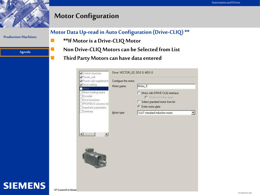Image resolution: width=260 pixels, height=195 pixels.
Task: Select Drive functions entry in list
Action: click(91, 100)
